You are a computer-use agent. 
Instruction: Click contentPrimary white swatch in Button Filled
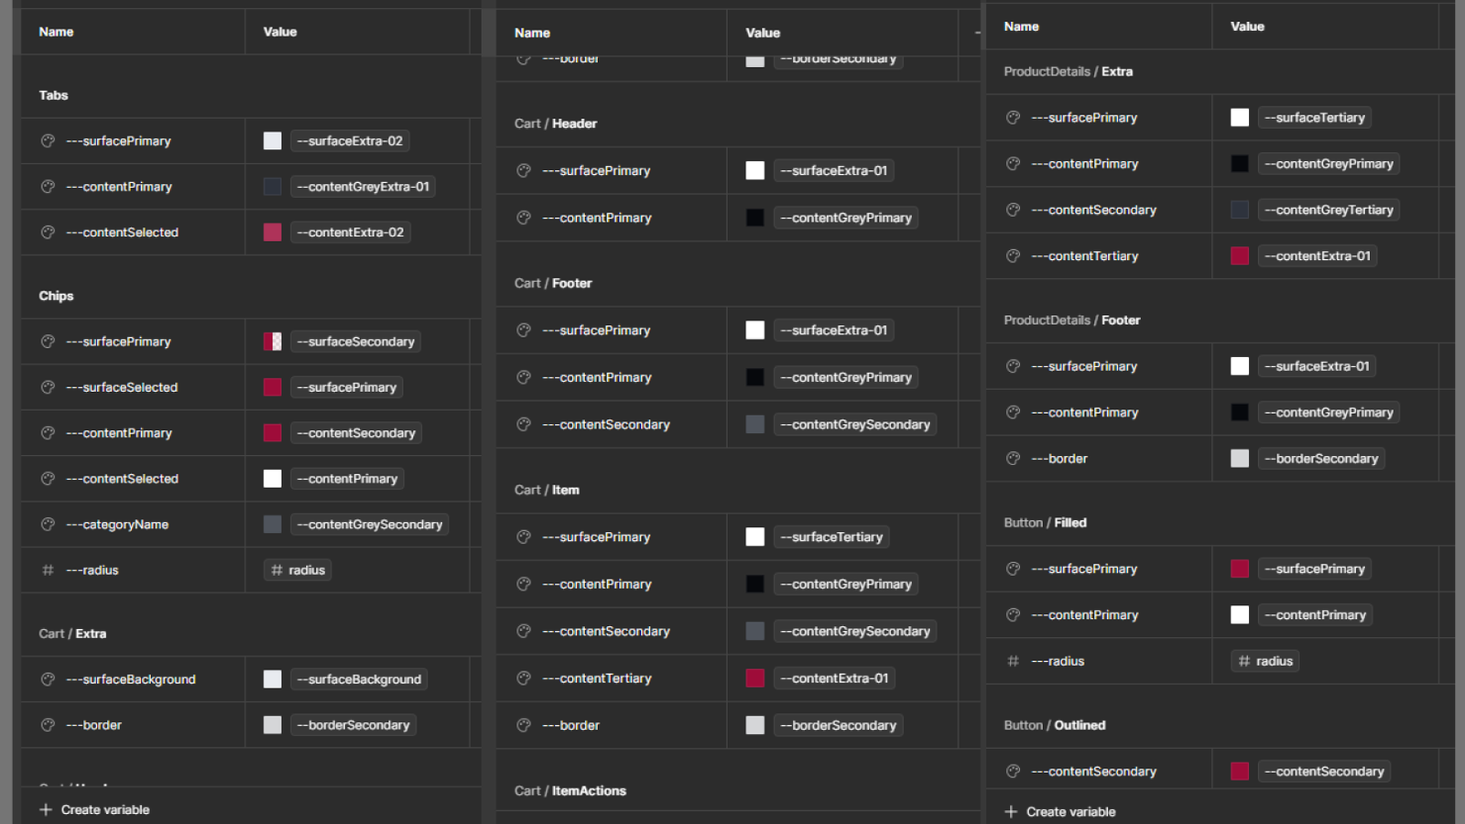click(1240, 615)
